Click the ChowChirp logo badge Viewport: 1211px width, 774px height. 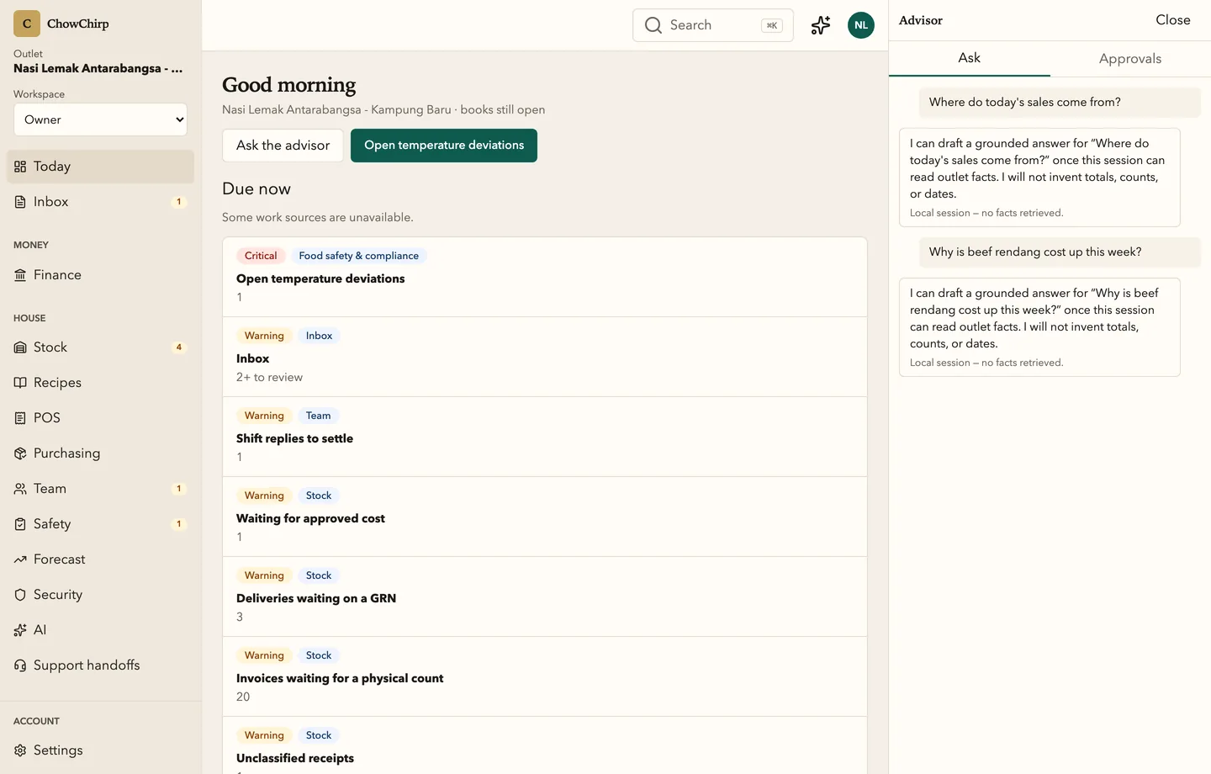point(27,24)
